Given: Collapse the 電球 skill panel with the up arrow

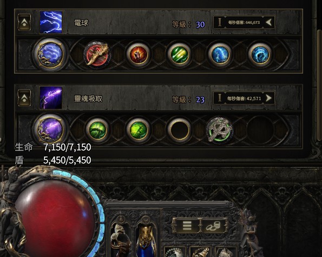Looking at the screenshot, I should click(24, 22).
